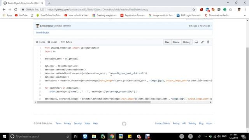Open PHP Login Form bookmark
Viewport: 249px width, 140px height.
(189, 15)
